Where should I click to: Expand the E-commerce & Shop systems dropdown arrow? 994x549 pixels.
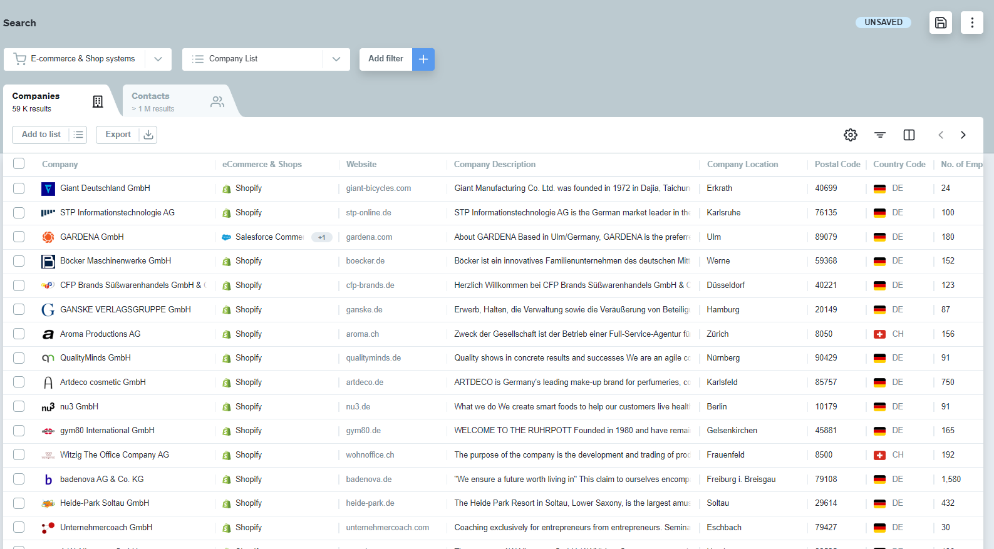tap(158, 59)
